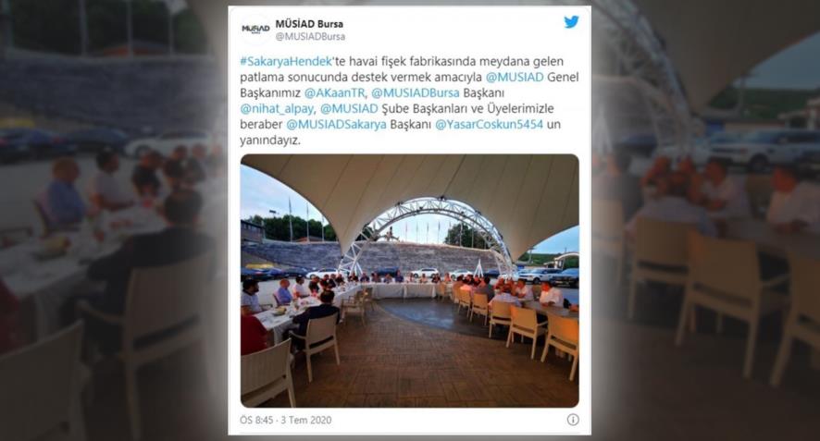
Task: Open the tweet timestamp ÖS 8:45
Action: [x=256, y=420]
